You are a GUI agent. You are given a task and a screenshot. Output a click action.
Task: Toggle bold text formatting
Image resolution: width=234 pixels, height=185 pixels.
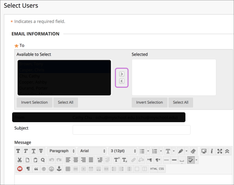pos(18,151)
